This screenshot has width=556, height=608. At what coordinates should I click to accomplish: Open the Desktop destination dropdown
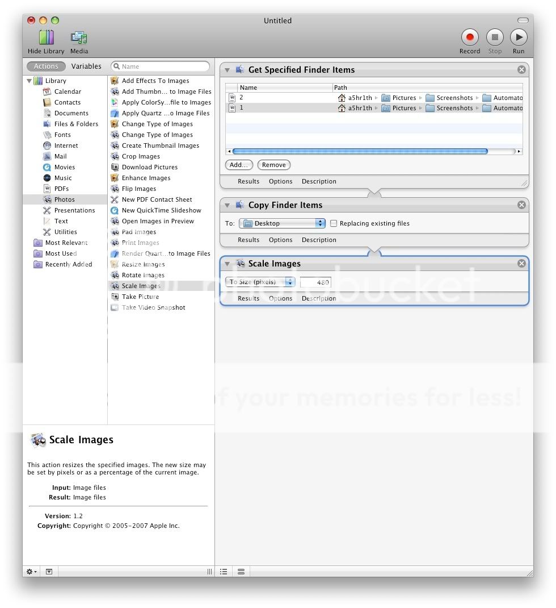[x=282, y=223]
